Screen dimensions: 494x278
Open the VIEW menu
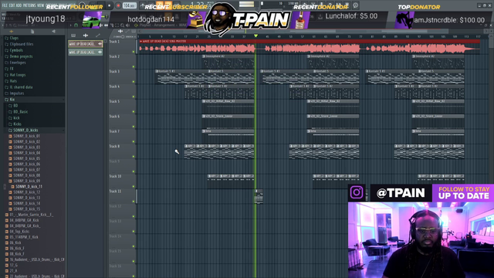tap(41, 5)
